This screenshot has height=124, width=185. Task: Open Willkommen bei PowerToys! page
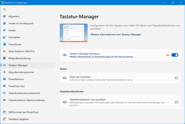pyautogui.click(x=28, y=112)
